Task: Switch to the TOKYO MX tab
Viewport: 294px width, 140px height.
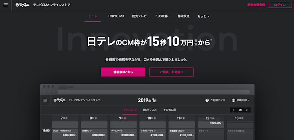Action: point(116,16)
